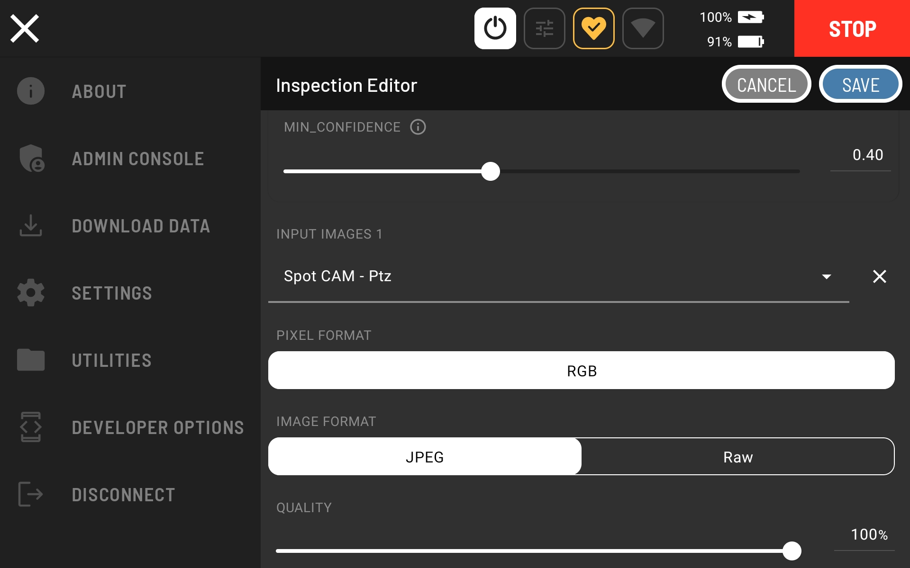Go to Developer Options
Viewport: 910px width, 568px height.
tap(157, 427)
